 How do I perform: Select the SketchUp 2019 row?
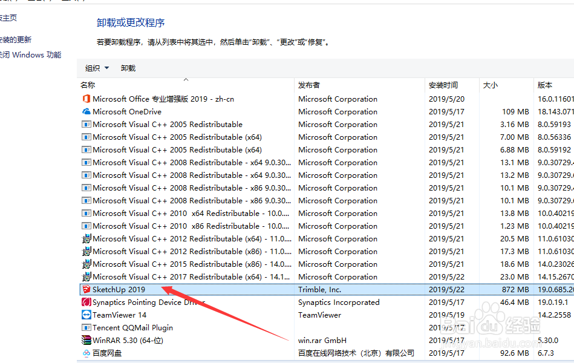pyautogui.click(x=327, y=289)
